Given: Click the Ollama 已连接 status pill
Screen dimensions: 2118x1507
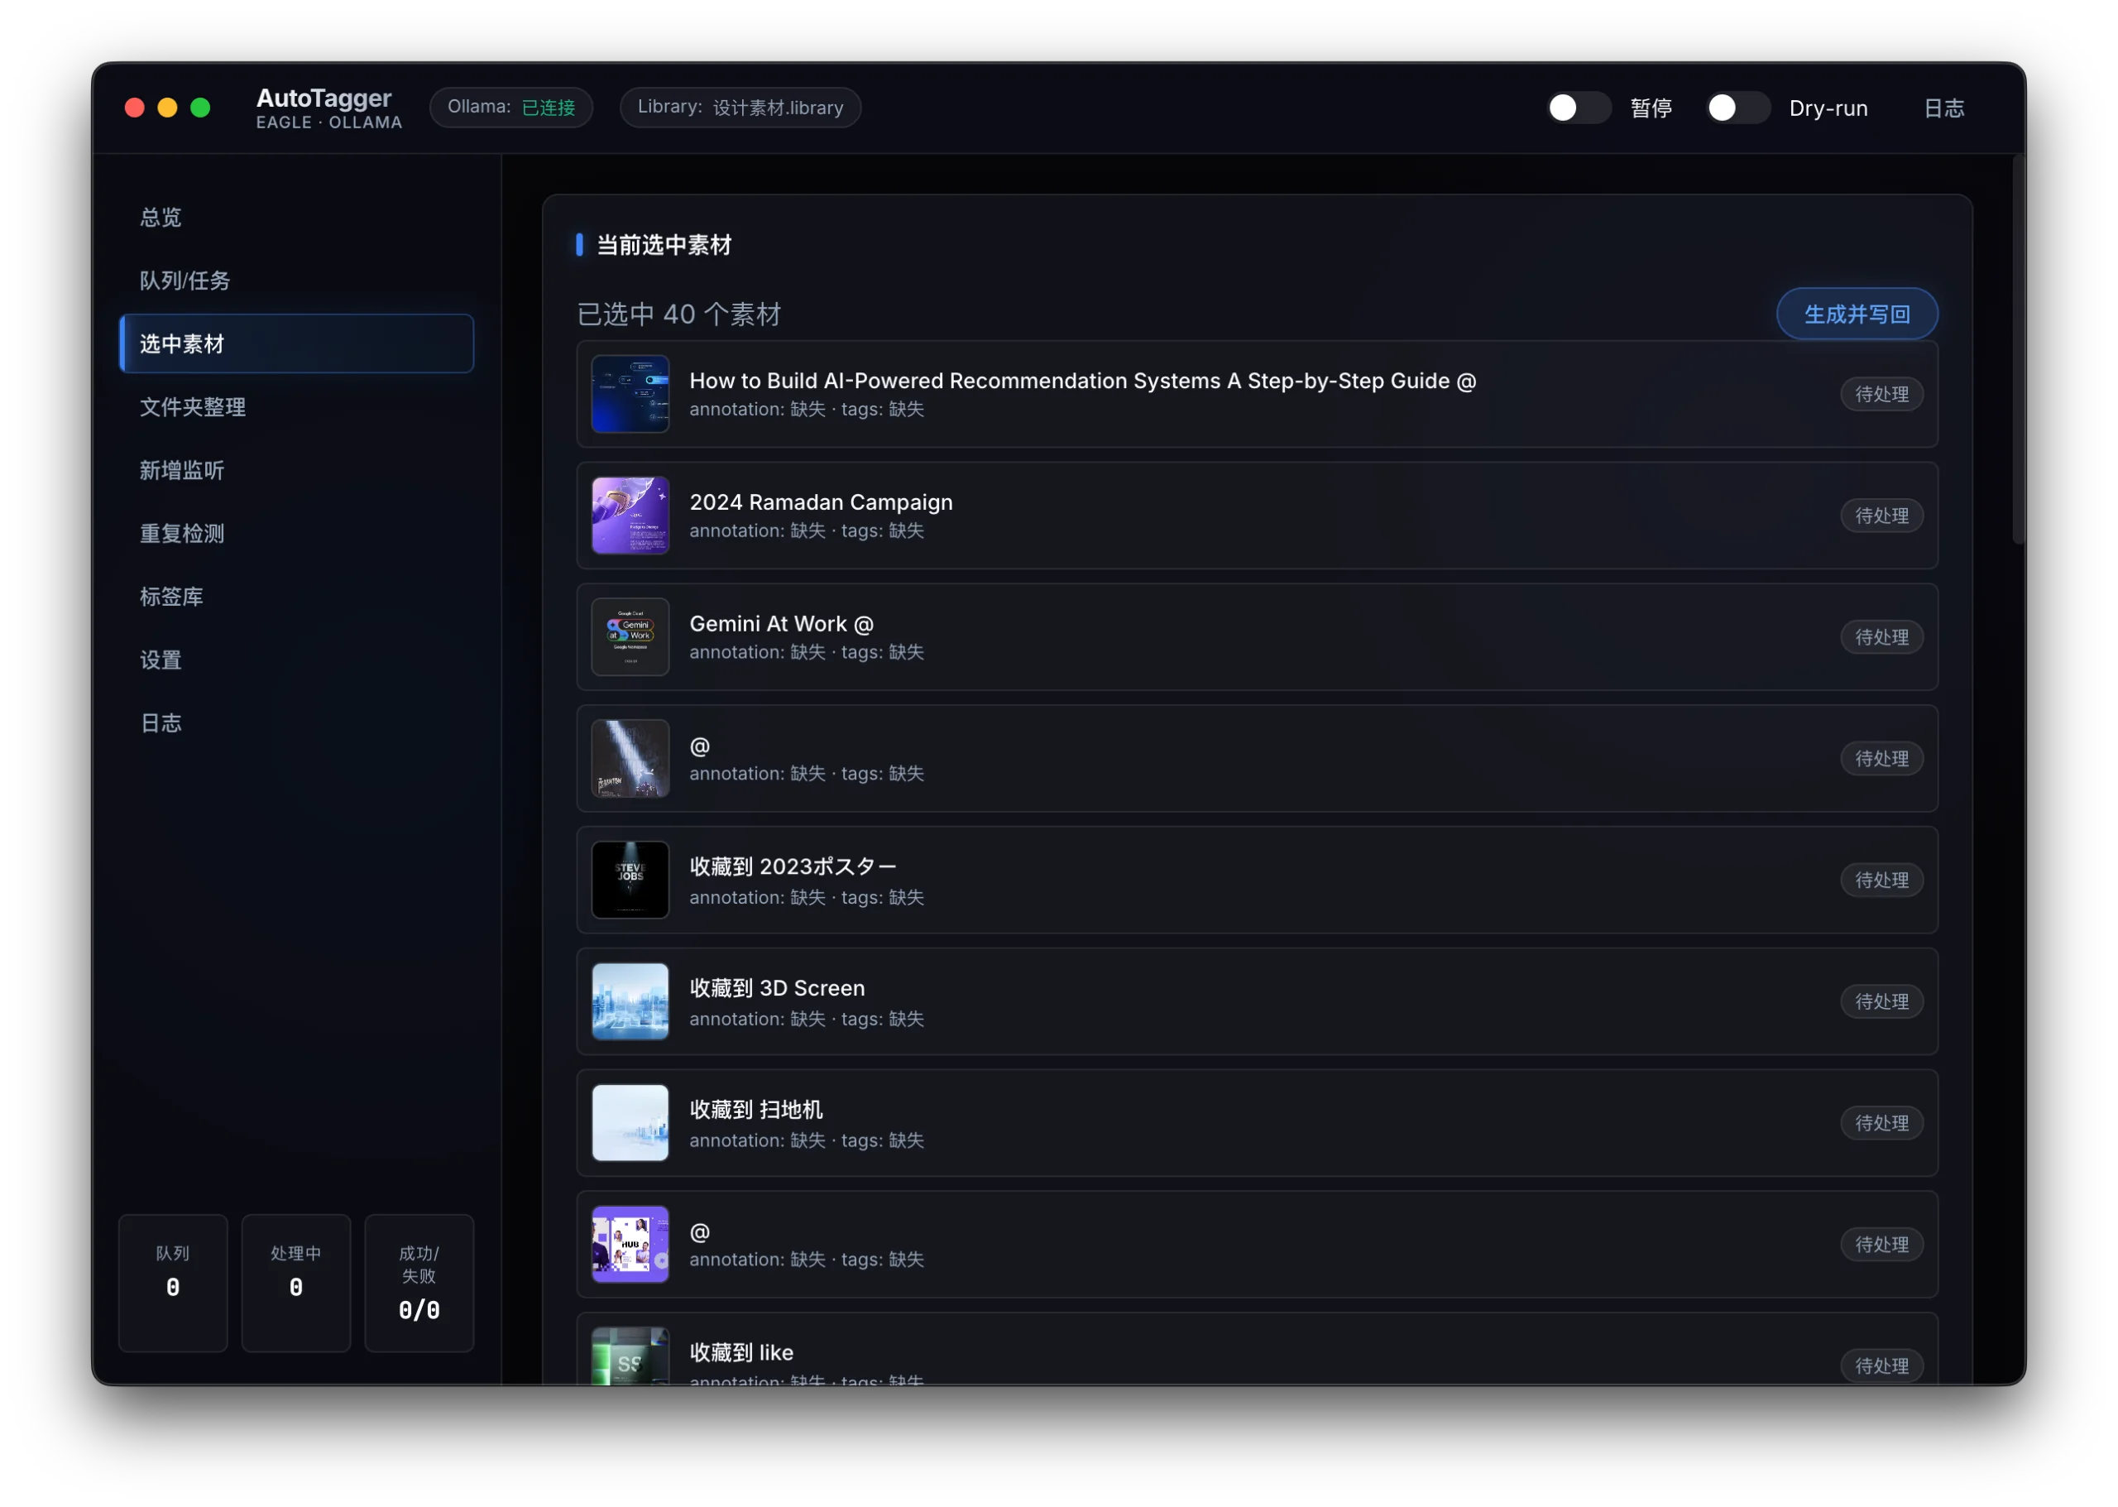Looking at the screenshot, I should click(511, 108).
